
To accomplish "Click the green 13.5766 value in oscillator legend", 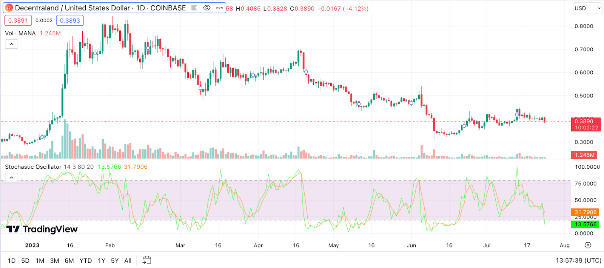I will click(109, 167).
